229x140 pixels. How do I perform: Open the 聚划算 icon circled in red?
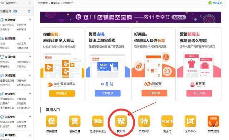point(121,121)
